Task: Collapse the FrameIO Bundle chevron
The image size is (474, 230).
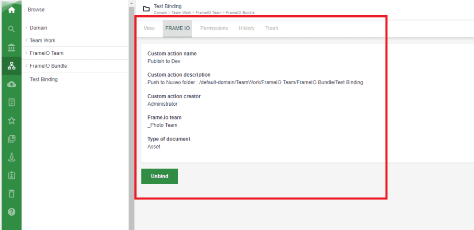Action: point(26,66)
